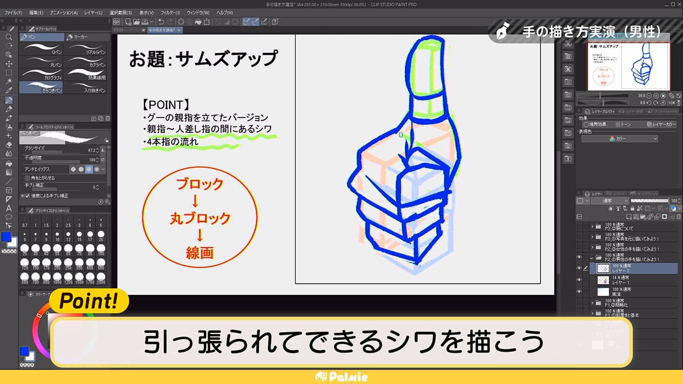Click the Undo arrow in command bar
Viewport: 683px width, 384px height.
[x=162, y=22]
